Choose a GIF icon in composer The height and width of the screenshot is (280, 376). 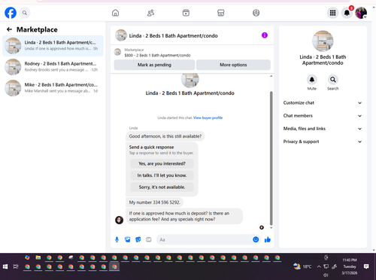click(x=149, y=239)
